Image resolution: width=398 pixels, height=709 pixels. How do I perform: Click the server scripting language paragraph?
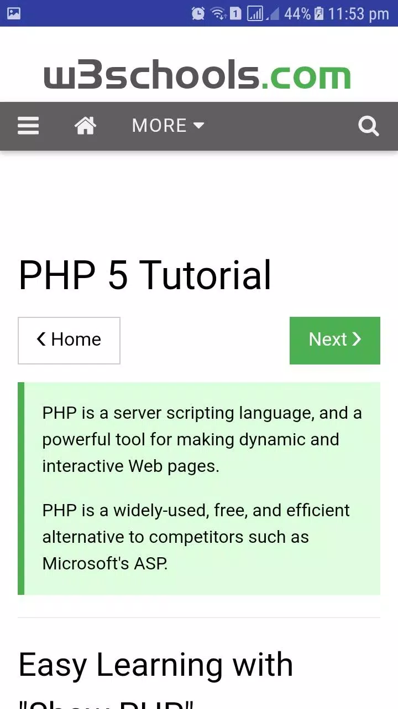click(202, 439)
